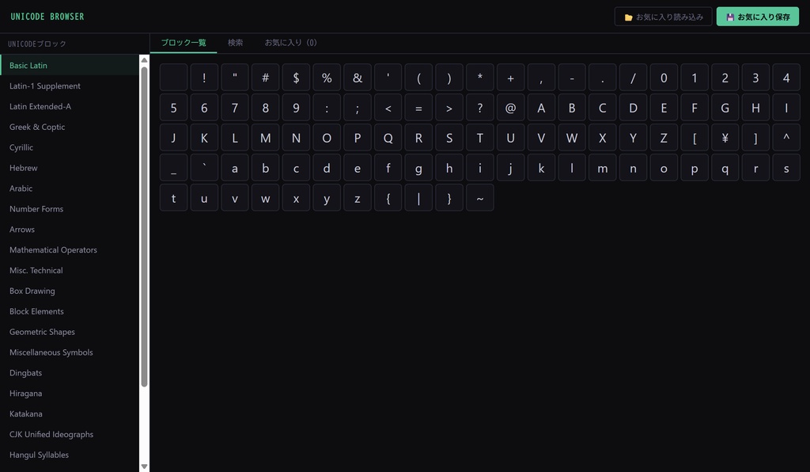The width and height of the screenshot is (810, 472).
Task: Click the yen sign ¥ tile
Action: pos(725,138)
